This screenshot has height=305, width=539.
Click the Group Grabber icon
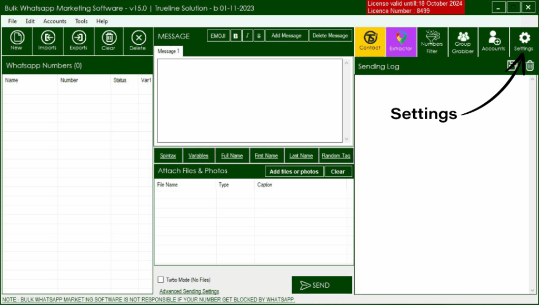[x=463, y=41]
